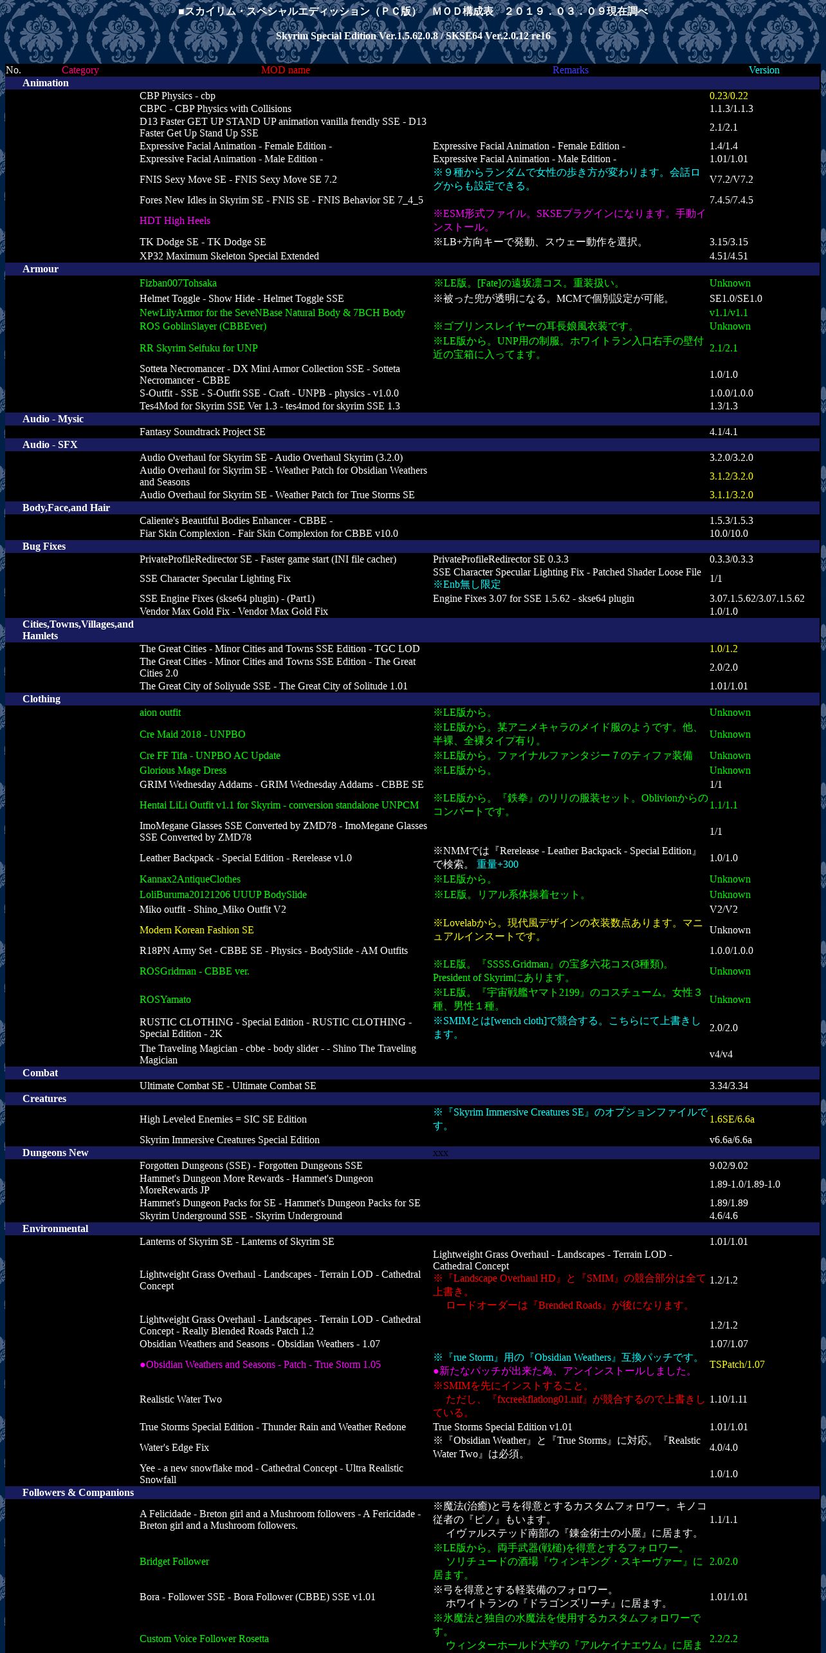Select 'Vendor Max Gold Fix - Vendor Max Gold Fix'
Screen dimensions: 826x1653
coord(234,612)
